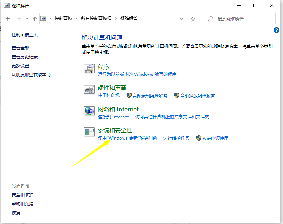Expand chevron after 所有控制面板项 breadcrumb
Image resolution: width=283 pixels, height=224 pixels.
116,18
